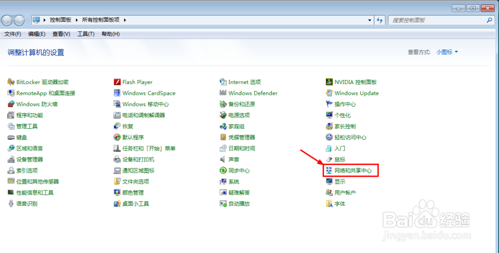Click the forward navigation button
This screenshot has width=499, height=253.
(x=19, y=20)
